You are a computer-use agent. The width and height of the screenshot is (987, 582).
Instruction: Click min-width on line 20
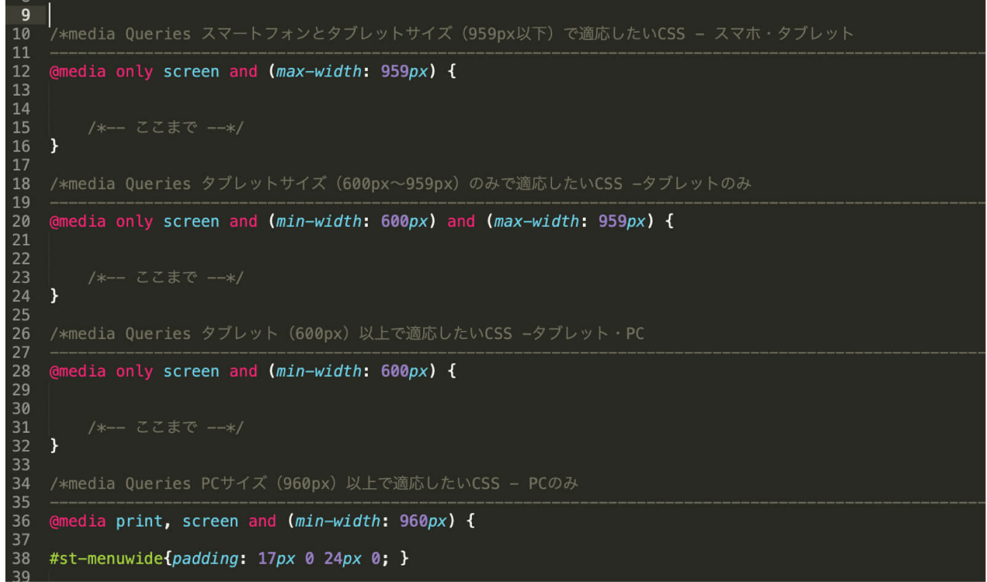pos(318,221)
